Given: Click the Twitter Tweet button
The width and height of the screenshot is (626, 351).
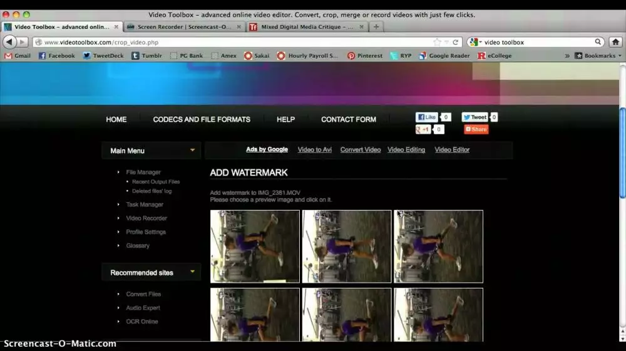Looking at the screenshot, I should (x=475, y=117).
